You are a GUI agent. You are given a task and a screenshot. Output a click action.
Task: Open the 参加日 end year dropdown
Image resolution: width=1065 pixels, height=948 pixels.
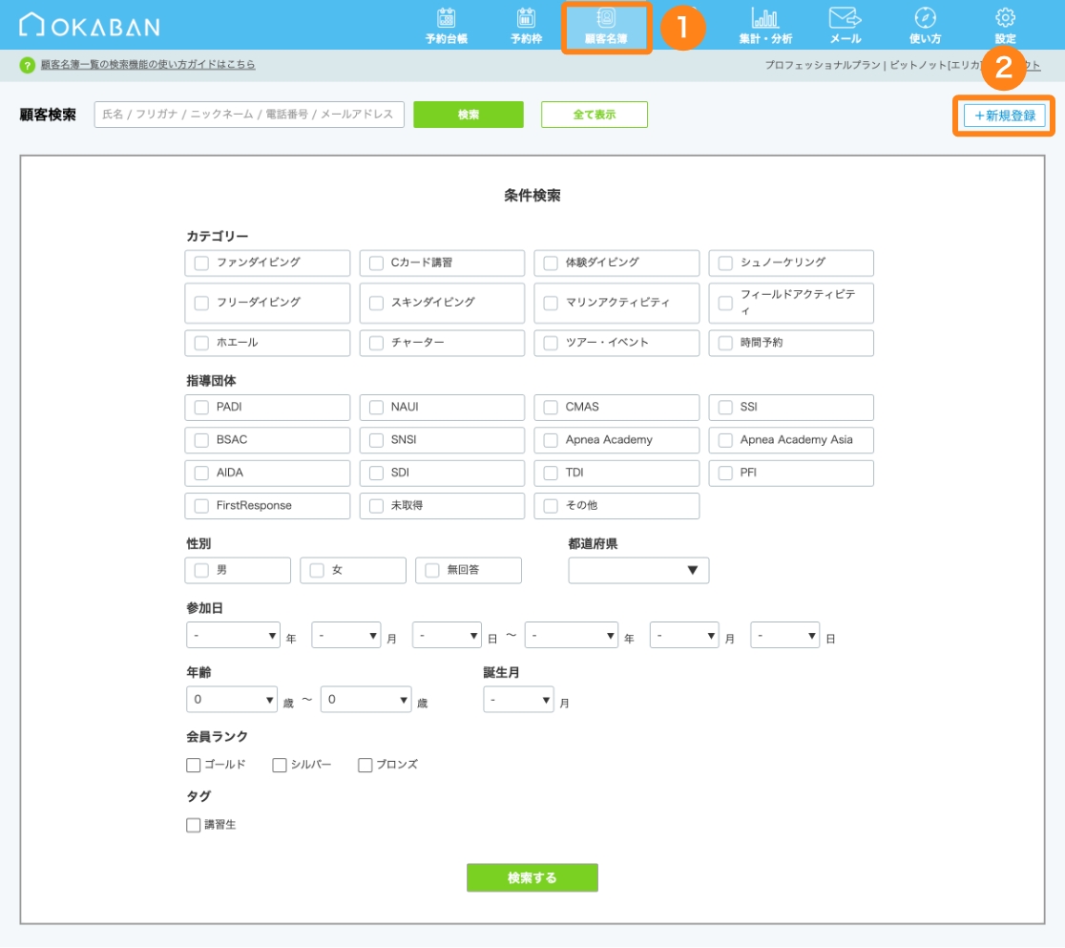(x=572, y=636)
